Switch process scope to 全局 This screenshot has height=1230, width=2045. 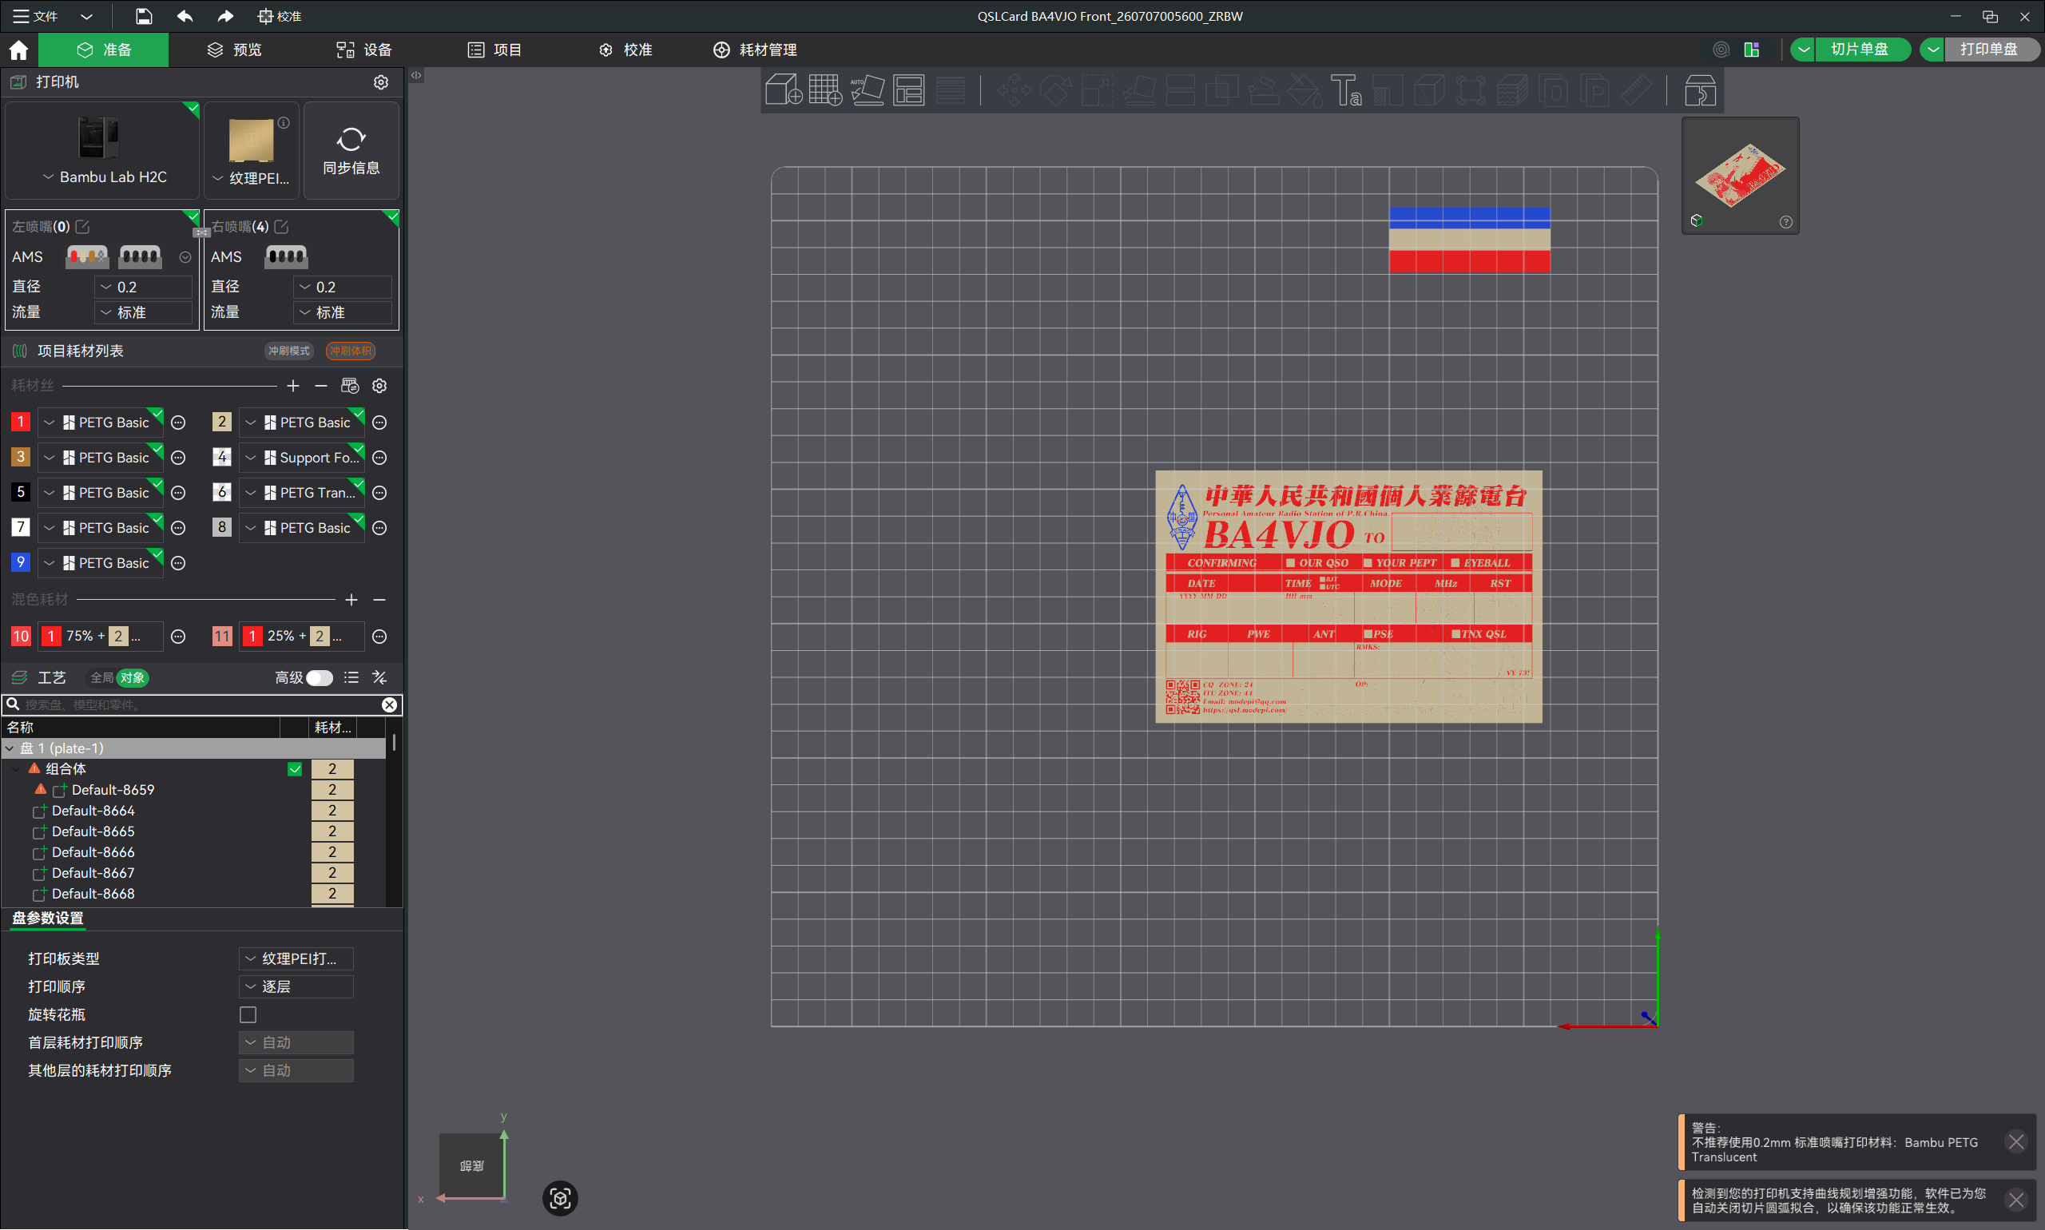click(101, 678)
